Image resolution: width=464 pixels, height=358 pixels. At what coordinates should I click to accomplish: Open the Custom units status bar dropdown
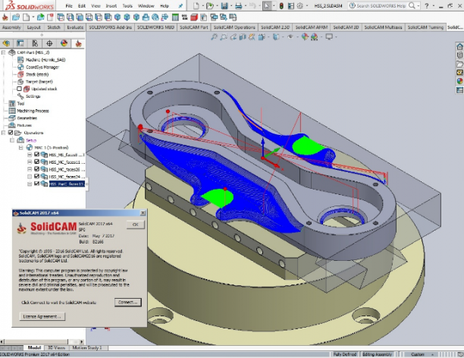(x=422, y=354)
